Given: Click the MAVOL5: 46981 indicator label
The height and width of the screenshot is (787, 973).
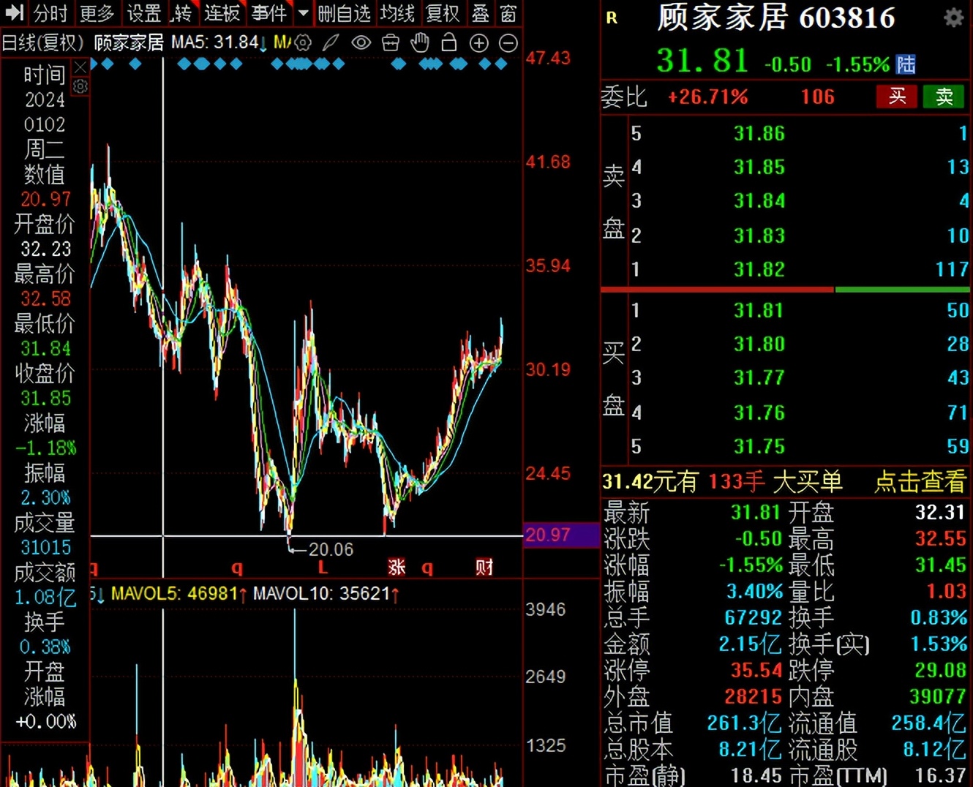Looking at the screenshot, I should click(179, 593).
